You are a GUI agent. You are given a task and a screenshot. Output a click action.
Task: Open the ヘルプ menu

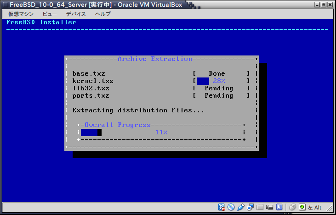[103, 14]
